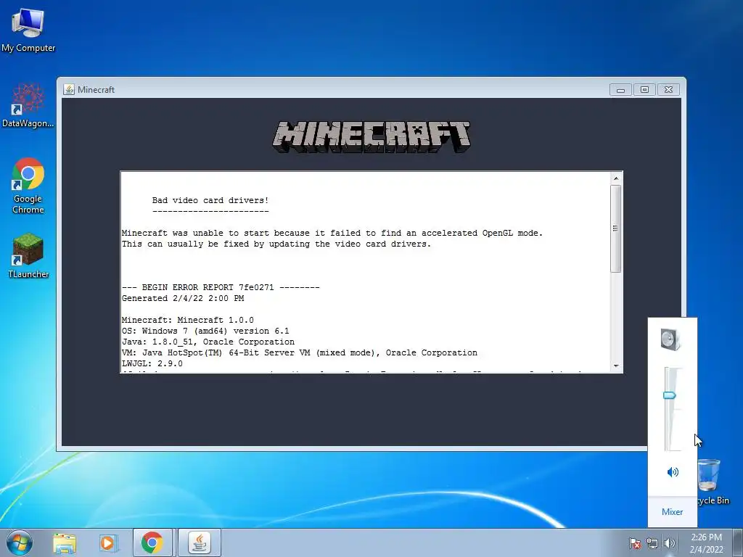Open the Recycle Bin icon

tap(713, 482)
